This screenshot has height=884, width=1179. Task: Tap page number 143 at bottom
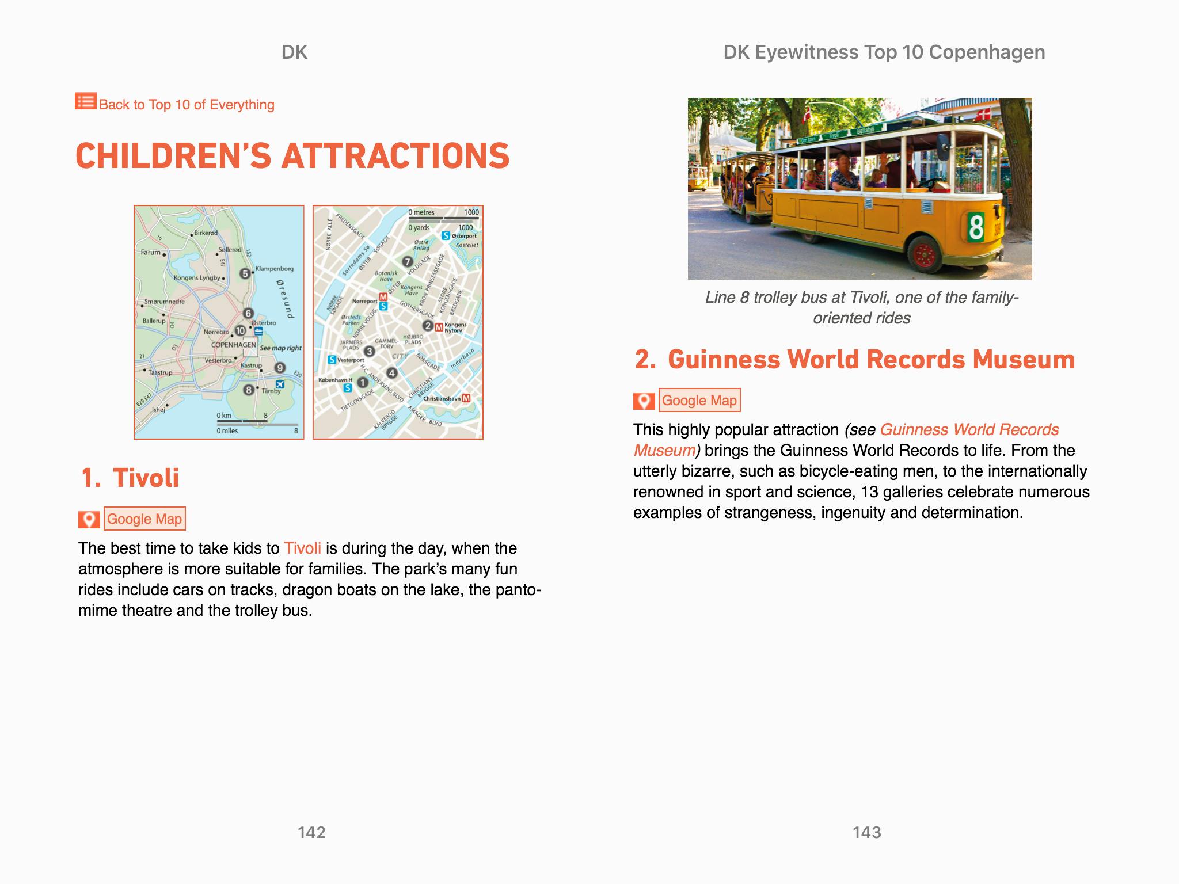(x=866, y=832)
